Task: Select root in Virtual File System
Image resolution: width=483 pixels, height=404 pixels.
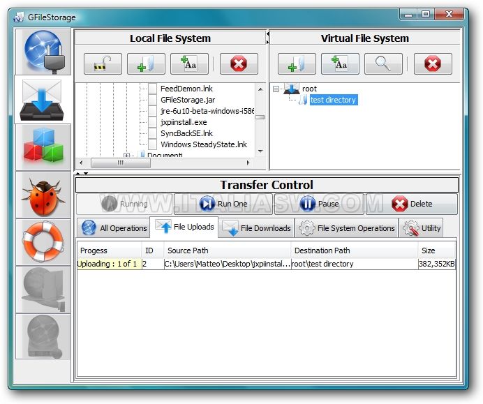Action: point(309,89)
